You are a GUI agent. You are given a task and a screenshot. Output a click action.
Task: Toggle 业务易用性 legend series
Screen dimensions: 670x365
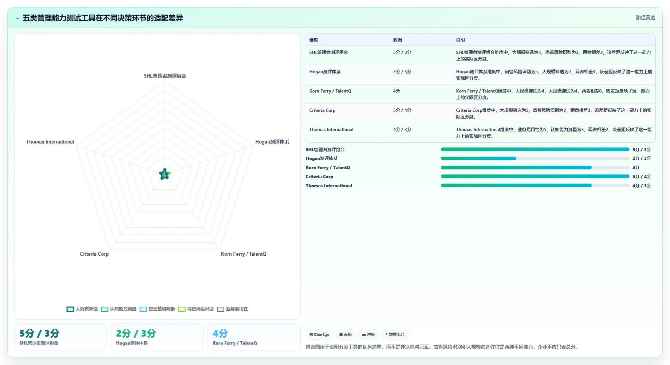tap(232, 309)
